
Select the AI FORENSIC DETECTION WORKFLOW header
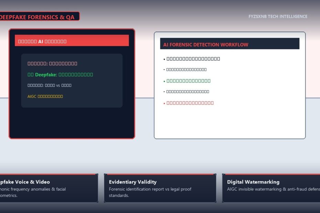(x=230, y=44)
